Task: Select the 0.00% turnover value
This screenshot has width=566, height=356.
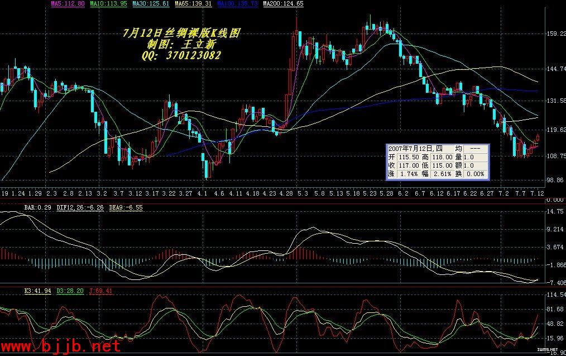Action: (x=476, y=174)
